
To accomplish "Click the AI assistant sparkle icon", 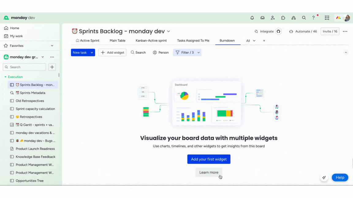I will click(324, 178).
